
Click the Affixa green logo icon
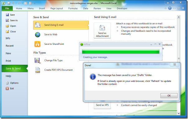click(82, 45)
